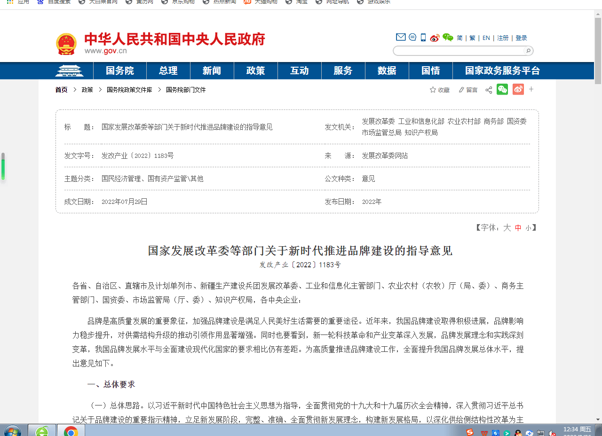This screenshot has width=602, height=436.
Task: Click the taskbar clock showing 12:34 周五
Action: (577, 429)
